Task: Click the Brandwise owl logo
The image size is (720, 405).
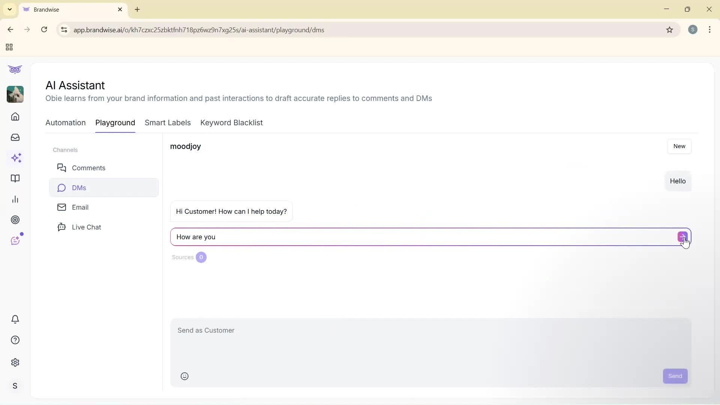Action: 15,69
